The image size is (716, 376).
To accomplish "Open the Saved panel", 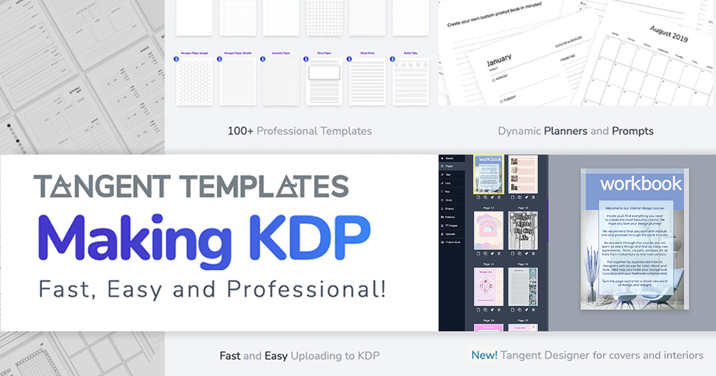I will click(x=447, y=158).
